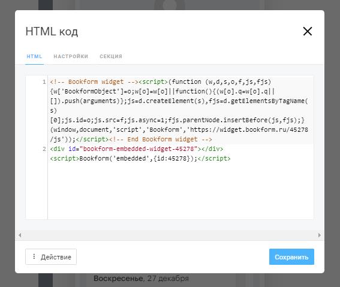Click line number 2 in gutter
The image size is (340, 287).
[x=44, y=149]
